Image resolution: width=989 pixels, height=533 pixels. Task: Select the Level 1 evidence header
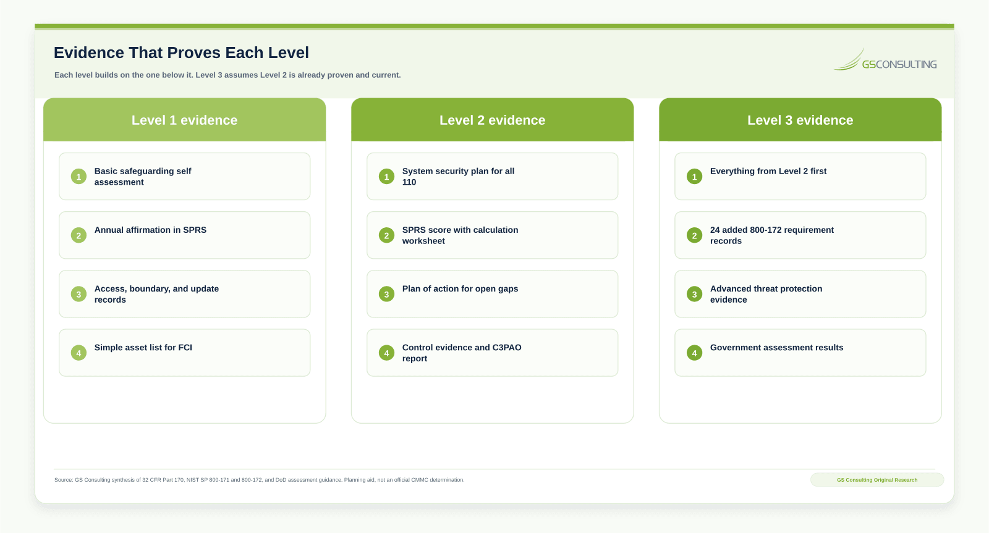pos(184,120)
